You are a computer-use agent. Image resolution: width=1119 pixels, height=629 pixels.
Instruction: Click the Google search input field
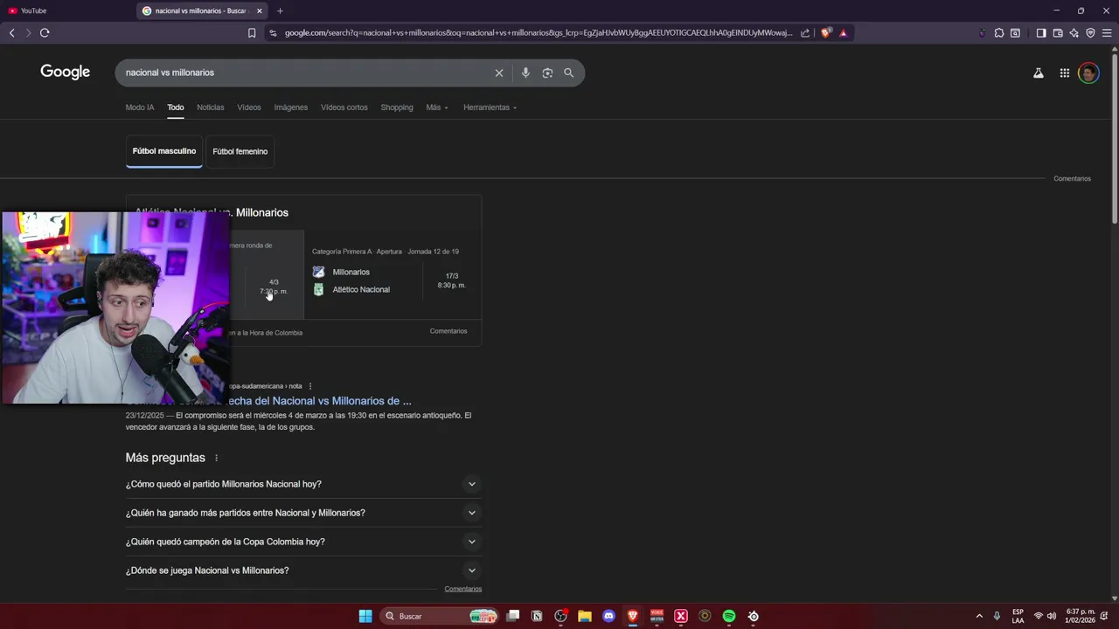pyautogui.click(x=306, y=73)
